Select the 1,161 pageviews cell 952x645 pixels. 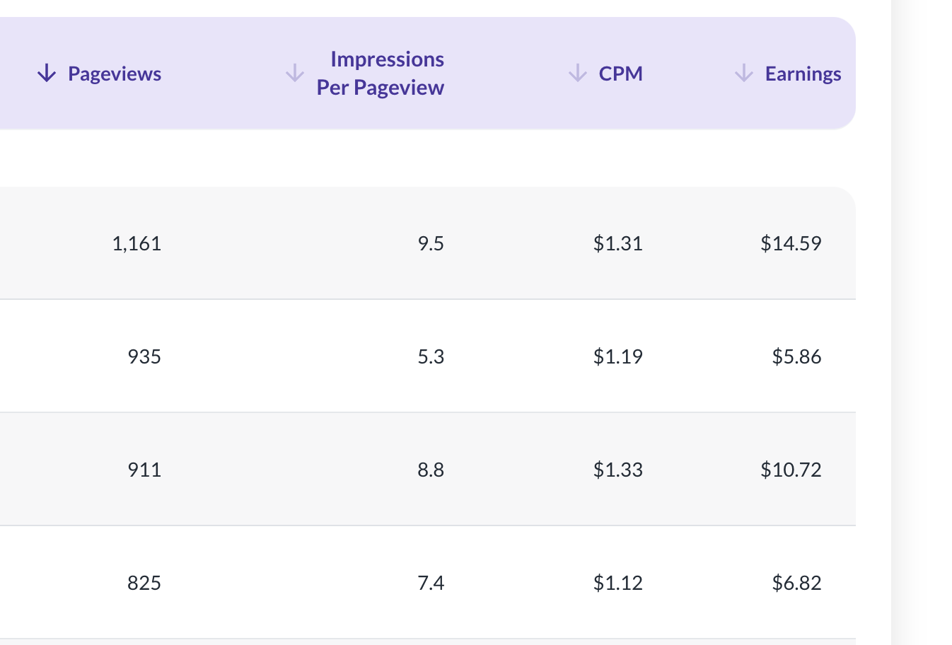(x=137, y=243)
